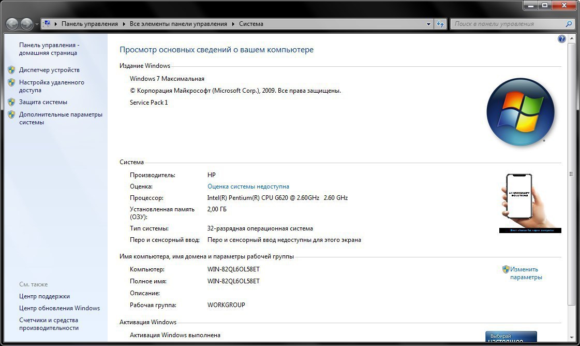
Task: Select the Система breadcrumb
Action: [x=251, y=24]
